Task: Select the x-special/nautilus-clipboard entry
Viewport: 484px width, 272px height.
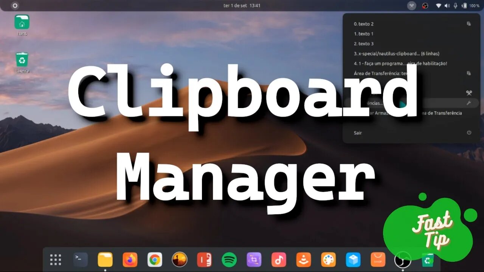Action: [x=411, y=54]
